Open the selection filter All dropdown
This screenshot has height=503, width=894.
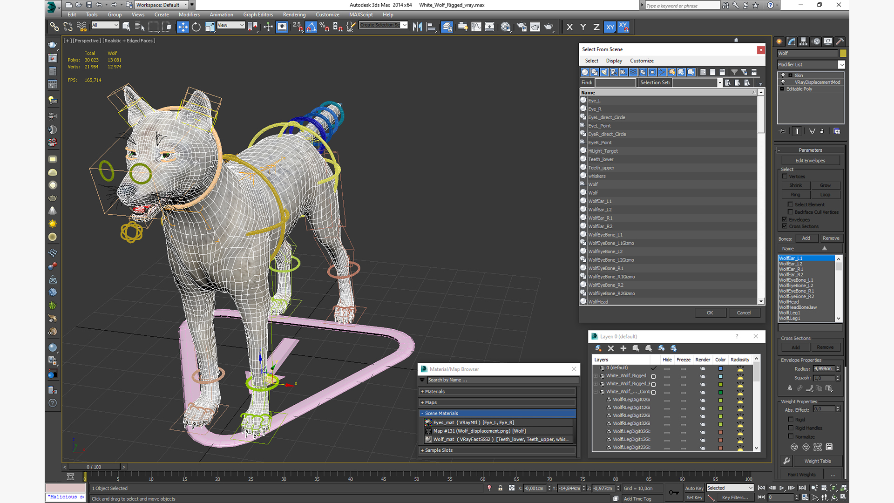click(105, 25)
